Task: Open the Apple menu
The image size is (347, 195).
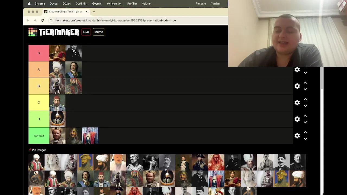Action: [x=29, y=4]
